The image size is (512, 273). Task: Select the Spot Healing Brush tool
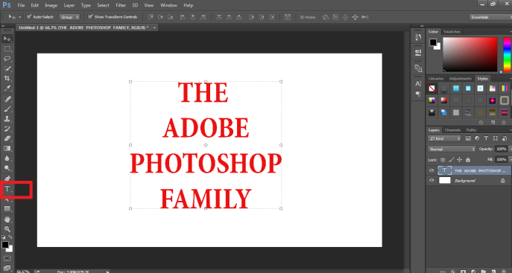tap(7, 99)
